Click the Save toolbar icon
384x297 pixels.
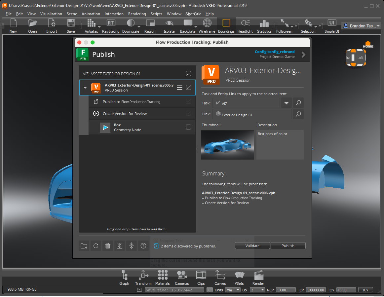[71, 26]
